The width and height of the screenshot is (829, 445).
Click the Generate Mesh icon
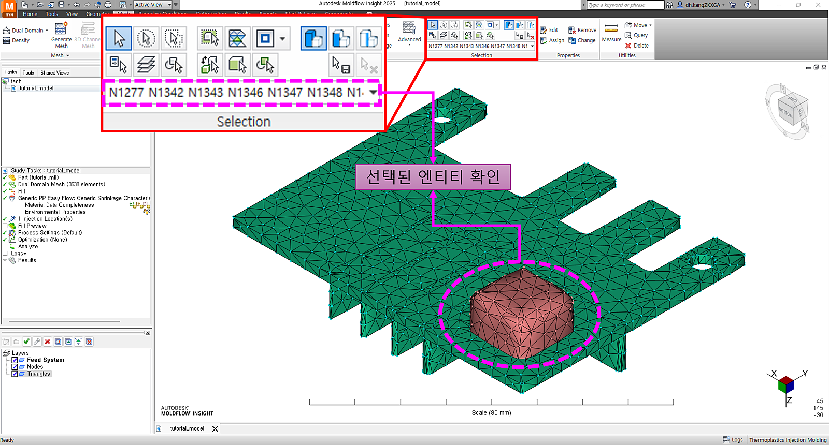pyautogui.click(x=61, y=28)
